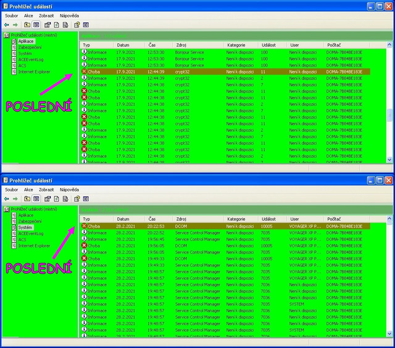395x348 pixels.
Task: Click Refresh icon in top window toolbar
Action: pos(56,25)
